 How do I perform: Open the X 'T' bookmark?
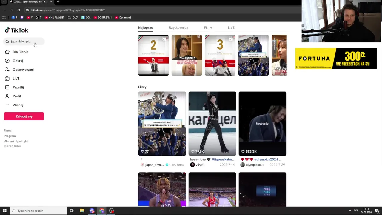coord(38,17)
